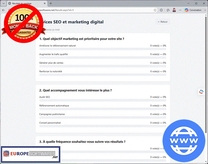Open a new browser tab
The height and width of the screenshot is (164, 208).
[x=51, y=4]
